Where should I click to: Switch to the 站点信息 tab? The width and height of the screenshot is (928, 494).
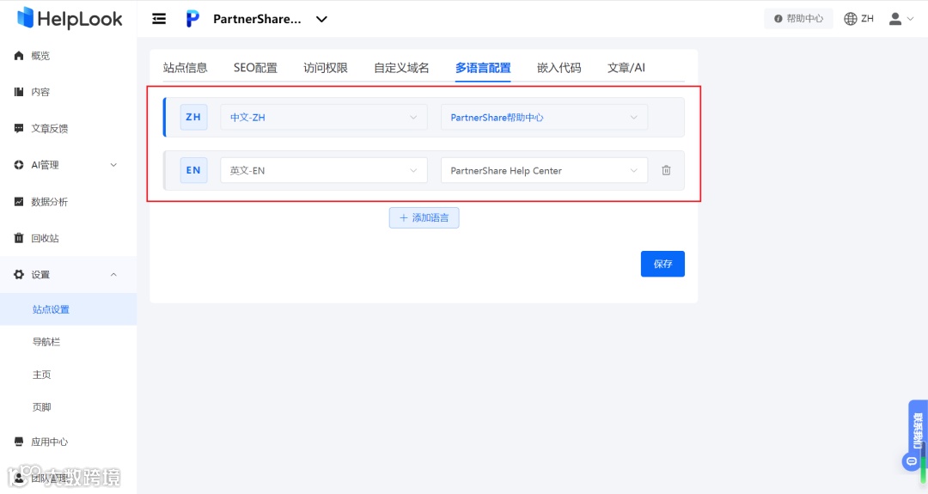click(186, 68)
